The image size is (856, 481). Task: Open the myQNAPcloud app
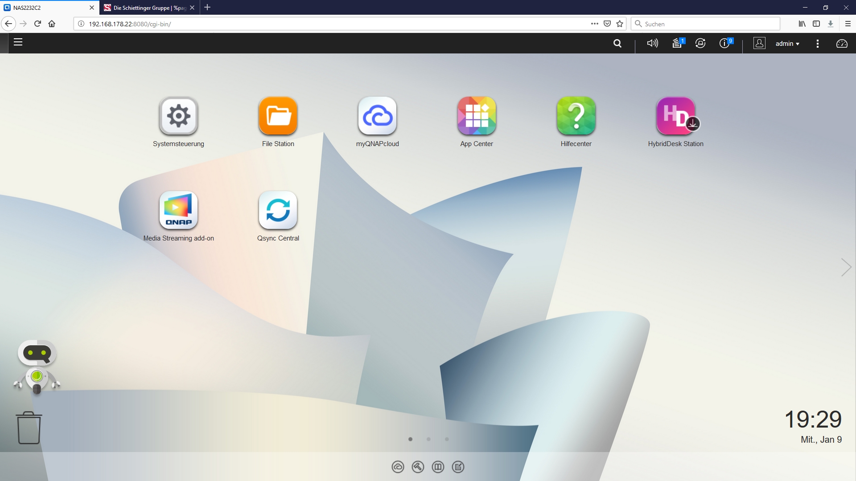[377, 116]
